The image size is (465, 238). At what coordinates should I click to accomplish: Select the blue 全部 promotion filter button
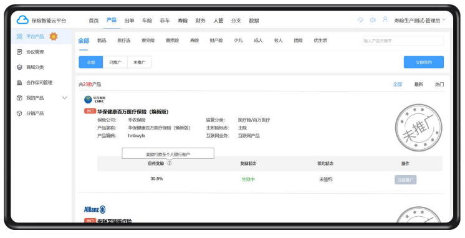pos(91,62)
